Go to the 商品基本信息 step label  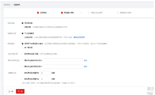[69, 13]
